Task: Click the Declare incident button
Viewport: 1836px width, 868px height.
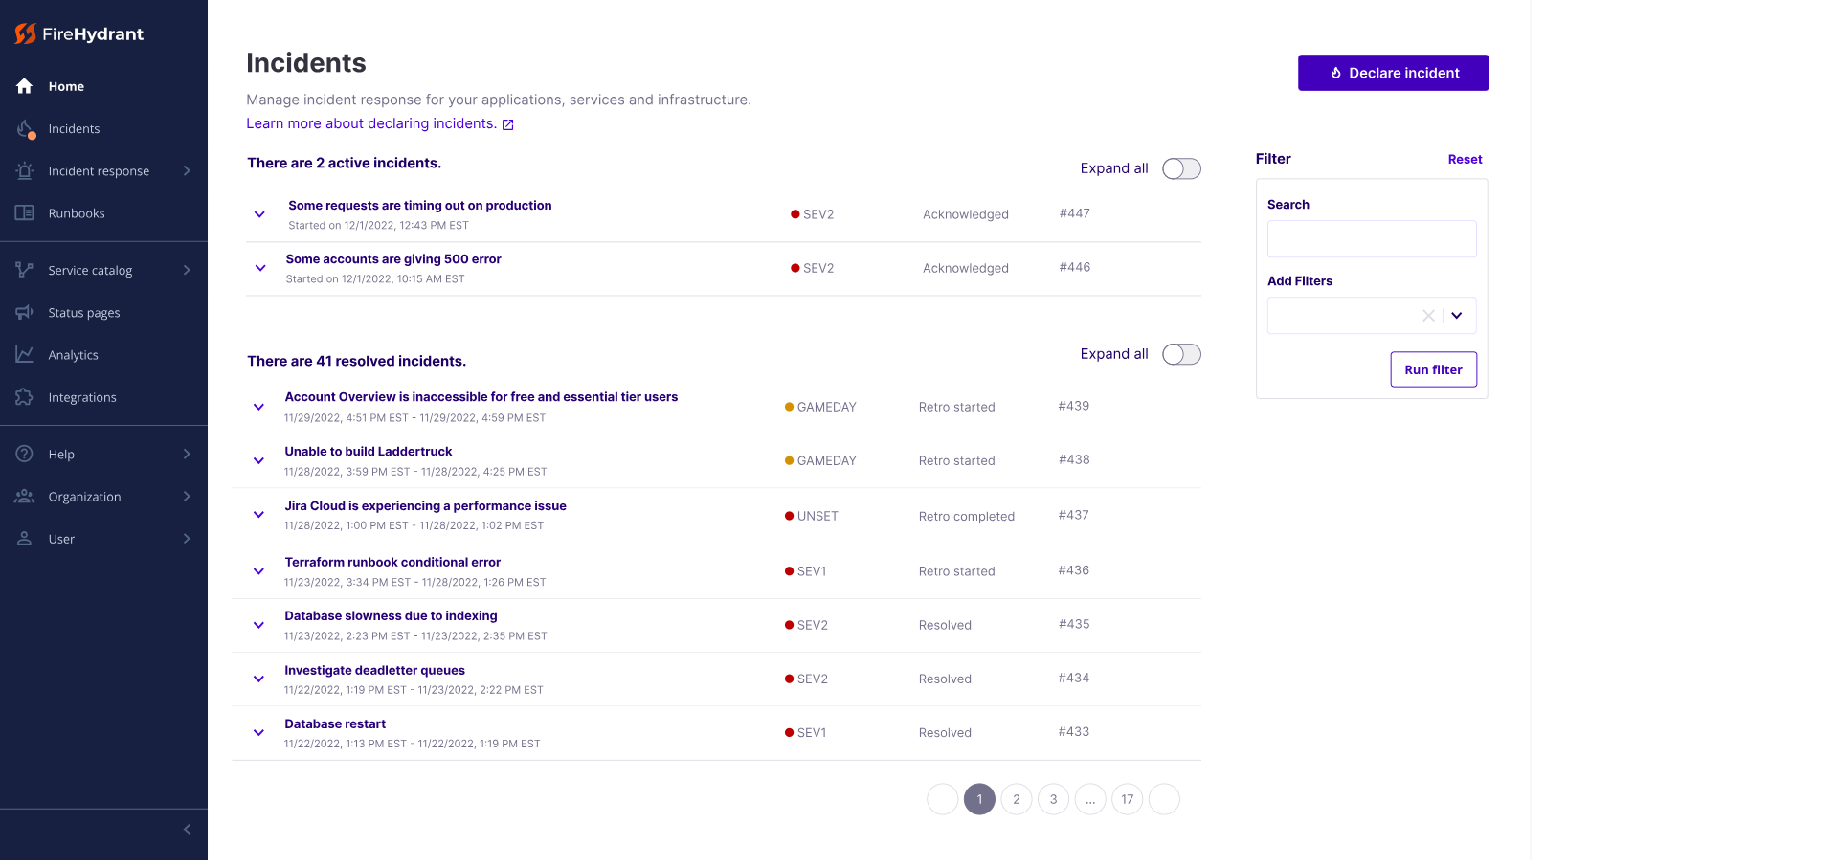Action: 1392,73
